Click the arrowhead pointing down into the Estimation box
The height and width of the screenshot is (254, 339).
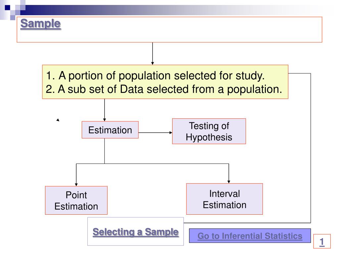click(x=105, y=119)
